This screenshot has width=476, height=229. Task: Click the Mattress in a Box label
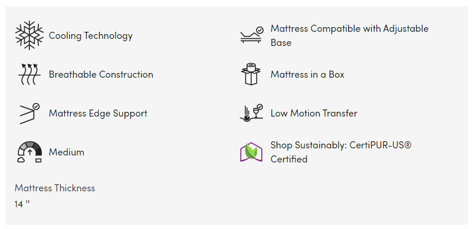pyautogui.click(x=307, y=75)
